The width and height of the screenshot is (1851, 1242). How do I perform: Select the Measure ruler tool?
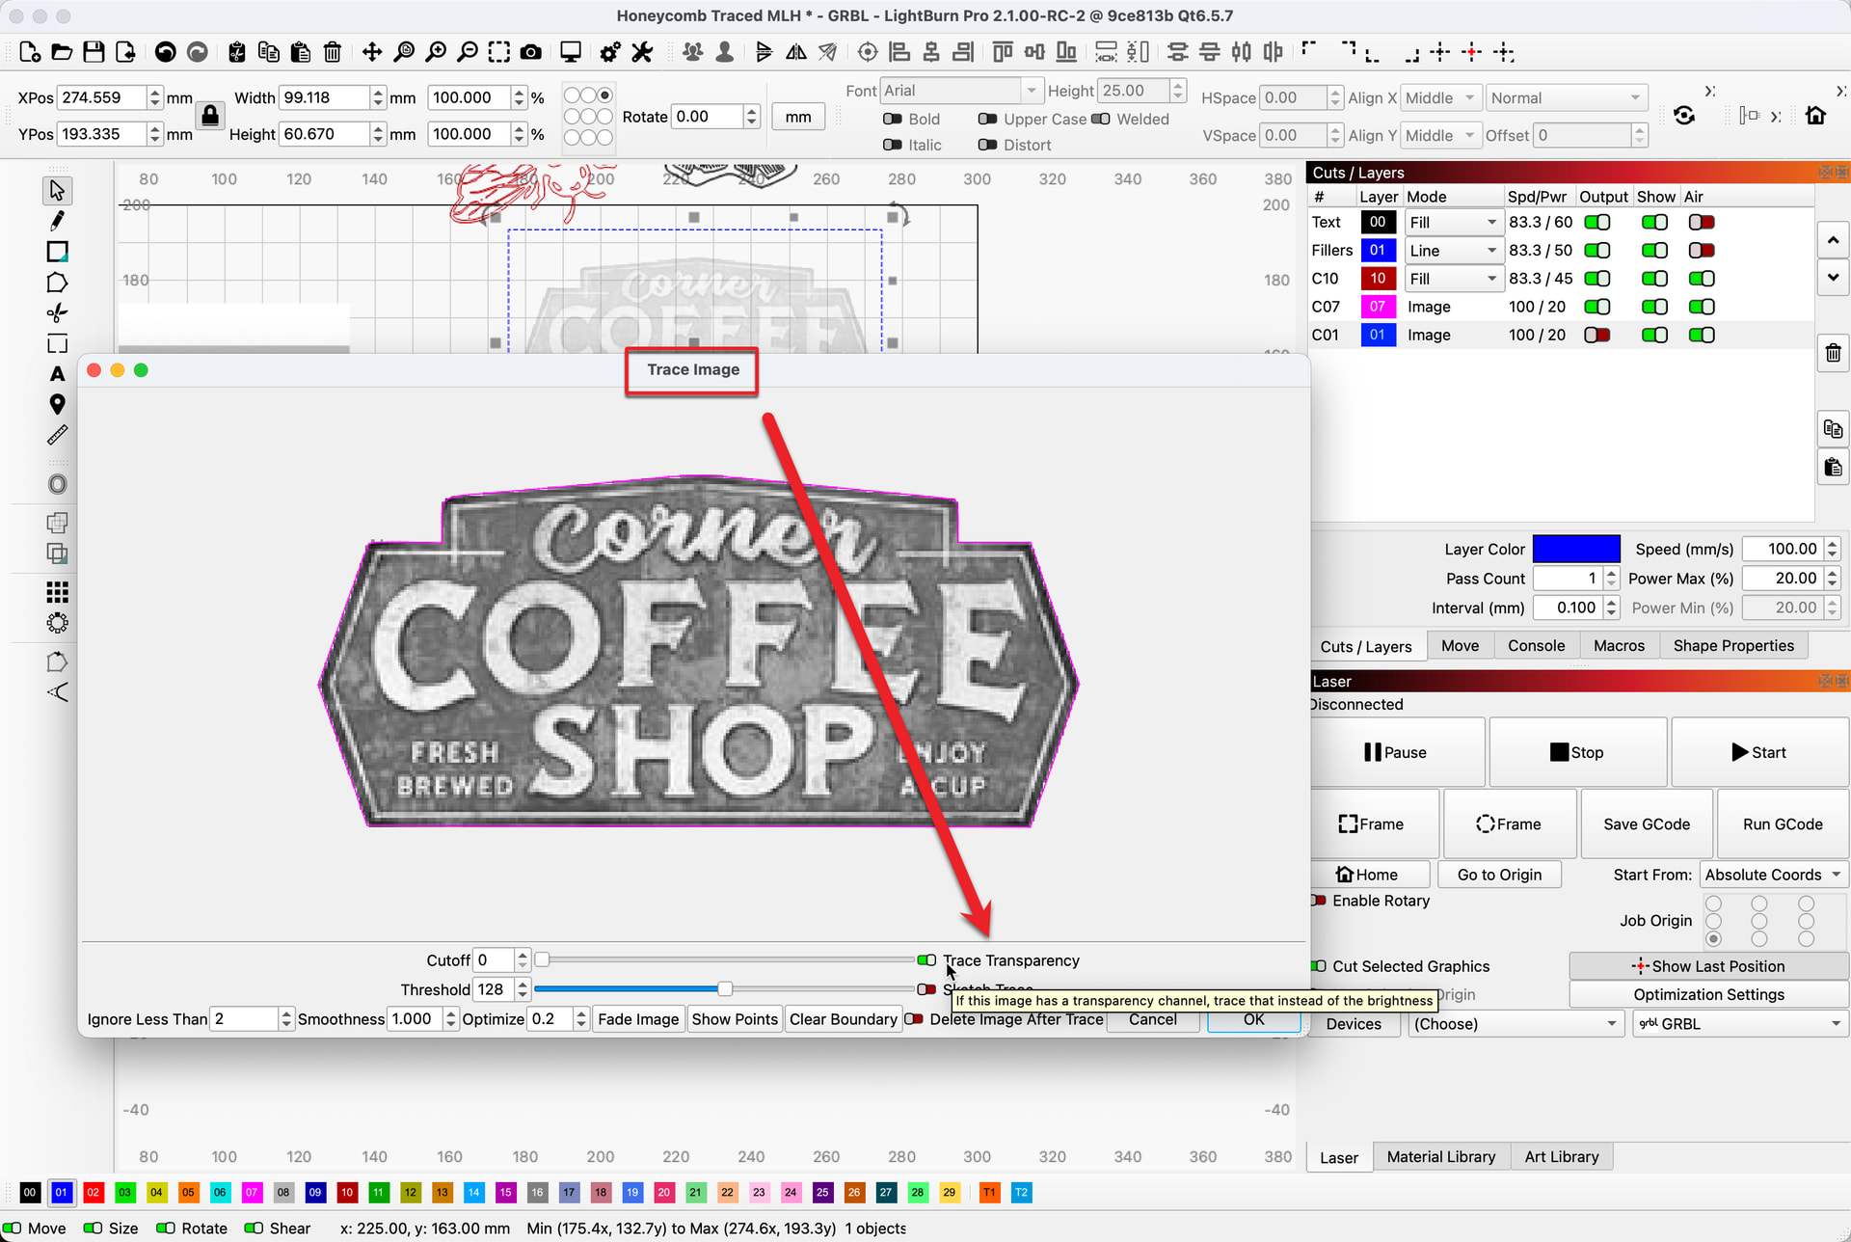[57, 436]
